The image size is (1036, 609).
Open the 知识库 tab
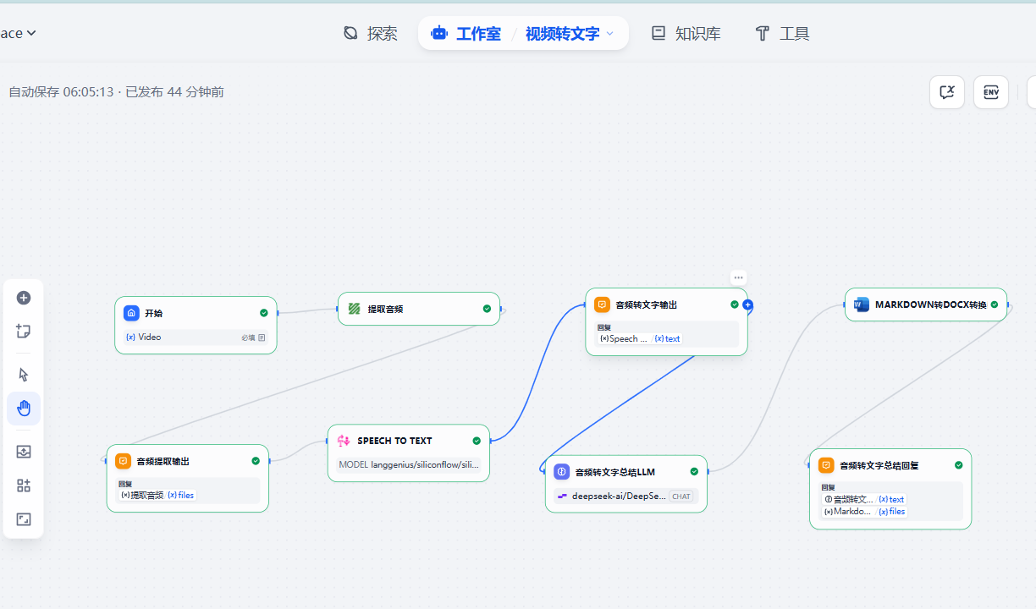point(686,34)
